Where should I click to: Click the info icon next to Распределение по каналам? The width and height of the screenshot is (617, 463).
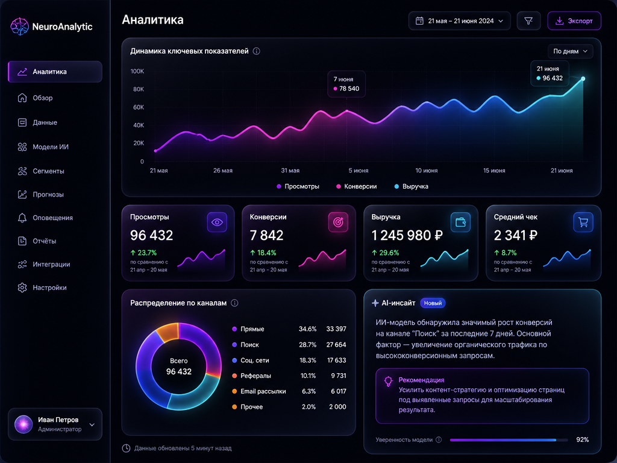coord(234,303)
